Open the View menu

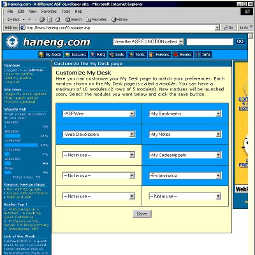click(33, 11)
